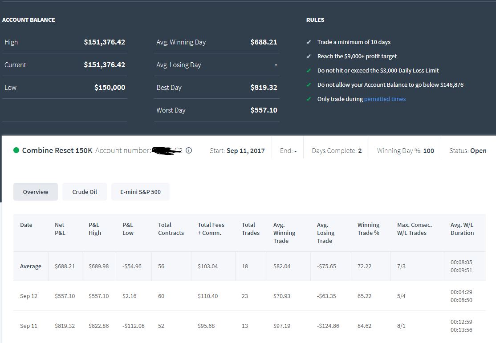Click the Winning Trade % column header
Image resolution: width=496 pixels, height=343 pixels.
pyautogui.click(x=368, y=229)
